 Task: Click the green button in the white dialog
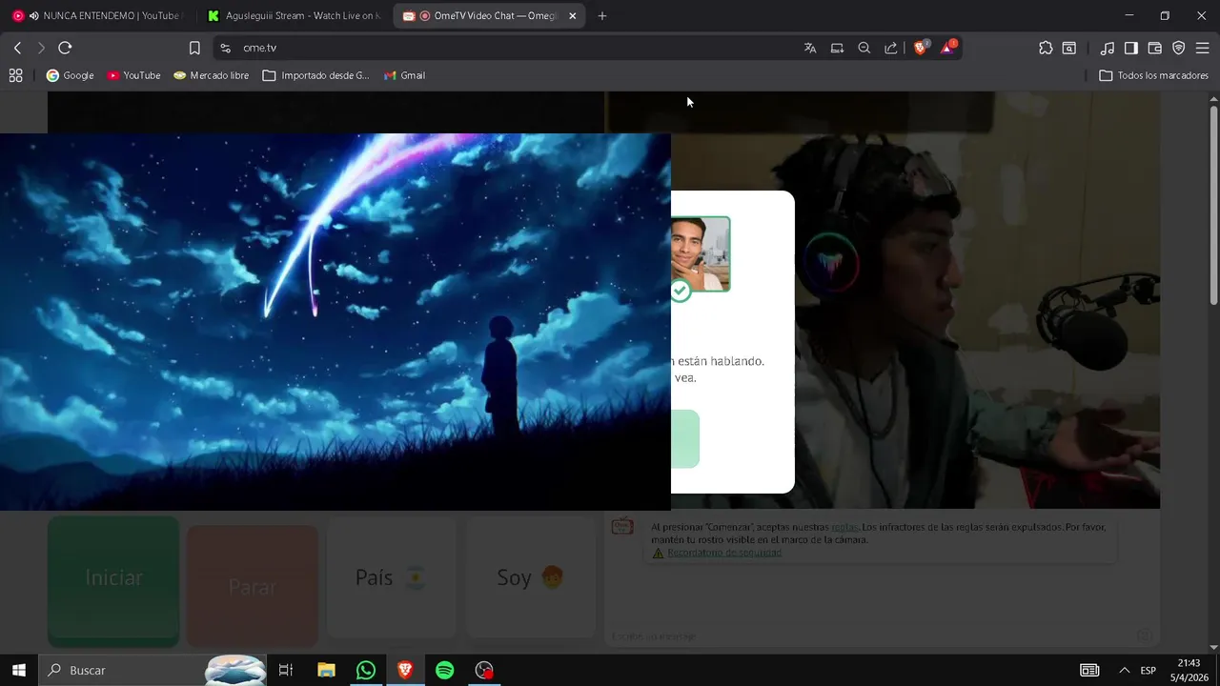(685, 438)
